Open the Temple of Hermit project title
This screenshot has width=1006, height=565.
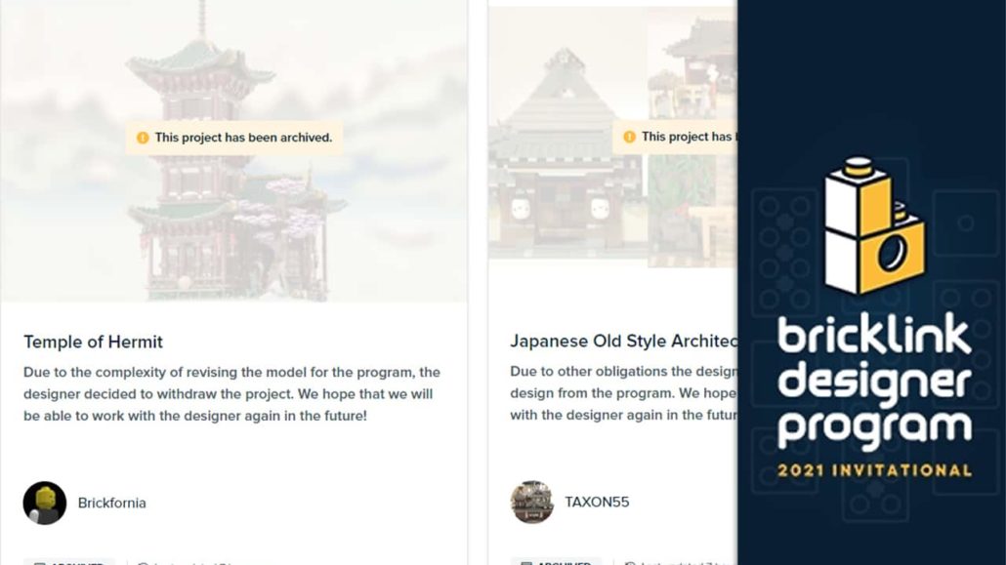(x=93, y=342)
